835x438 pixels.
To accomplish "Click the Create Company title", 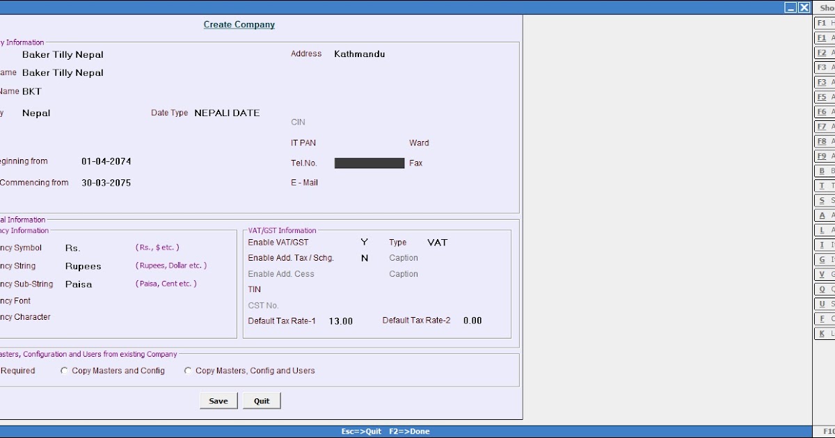I will (x=239, y=24).
